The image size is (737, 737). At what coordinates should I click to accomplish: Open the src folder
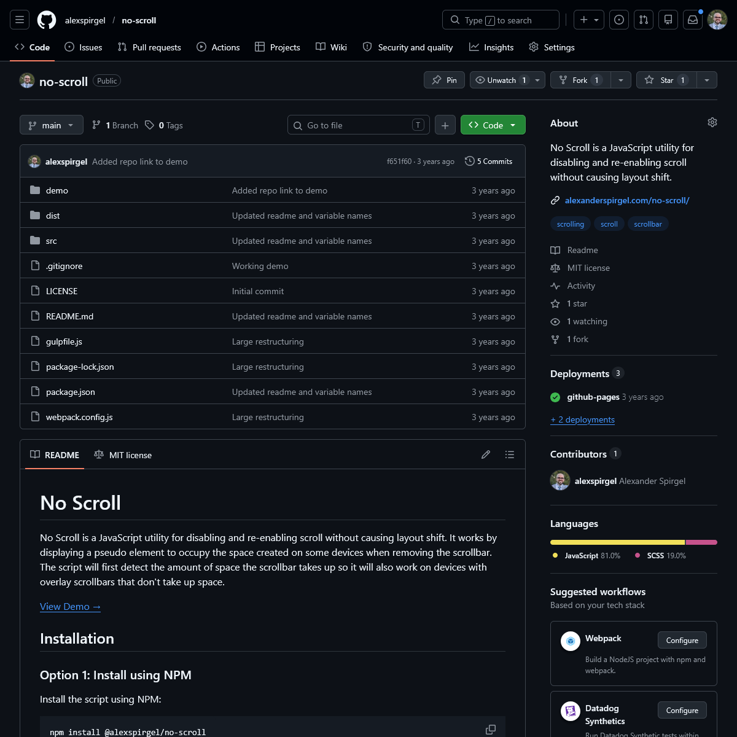click(52, 241)
